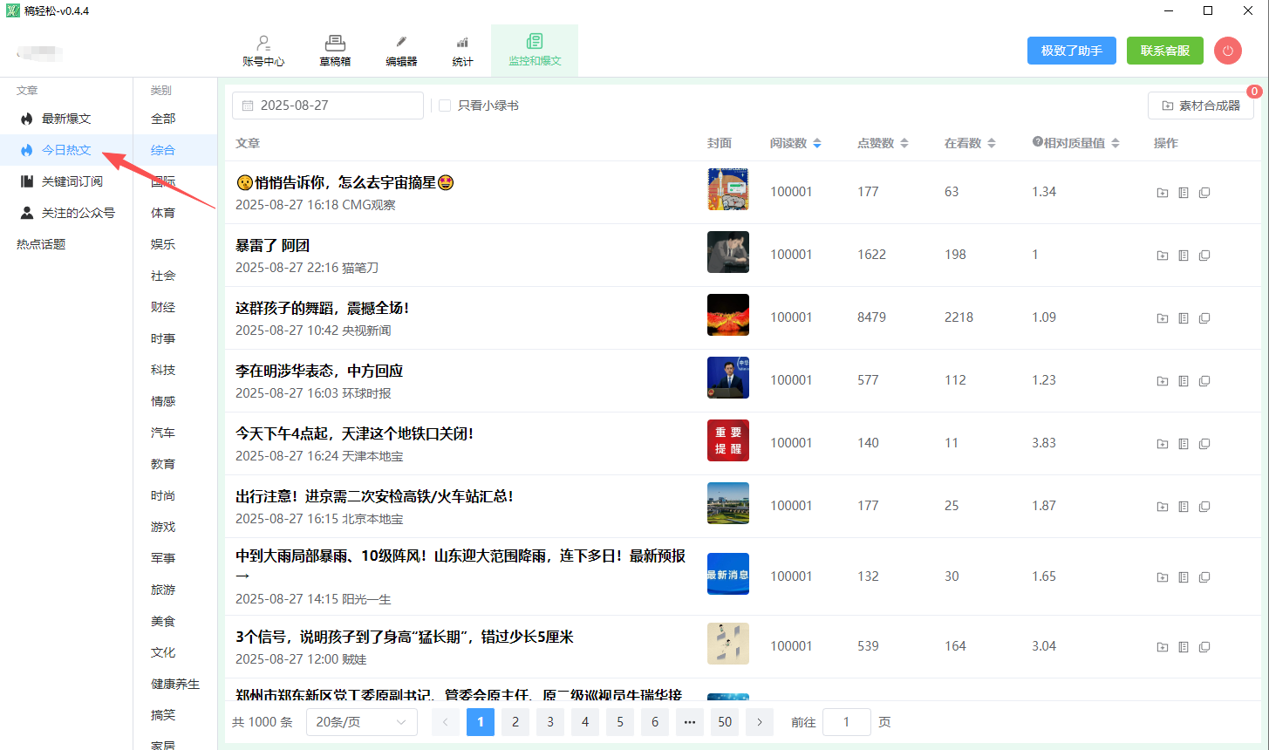Click folder-add icon for 李在明涉华表态 article
The height and width of the screenshot is (750, 1269).
click(x=1163, y=381)
